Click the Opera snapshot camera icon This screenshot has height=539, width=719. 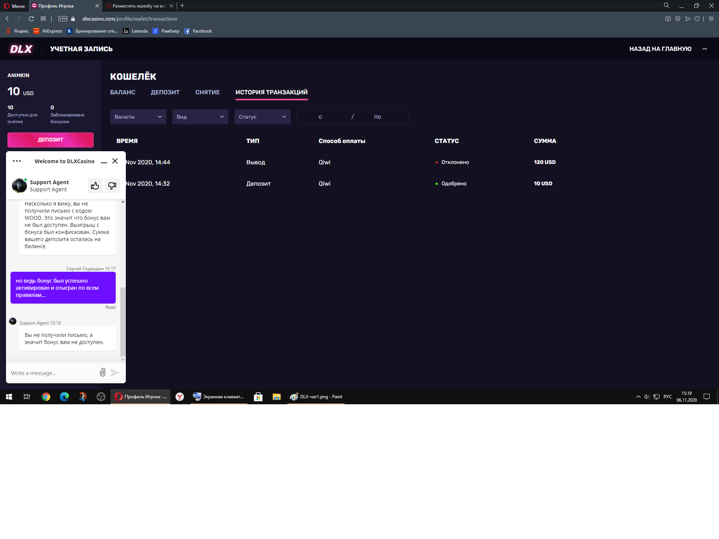(x=668, y=19)
